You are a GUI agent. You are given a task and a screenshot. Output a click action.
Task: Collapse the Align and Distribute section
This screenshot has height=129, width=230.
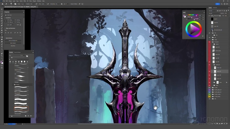tap(5, 28)
